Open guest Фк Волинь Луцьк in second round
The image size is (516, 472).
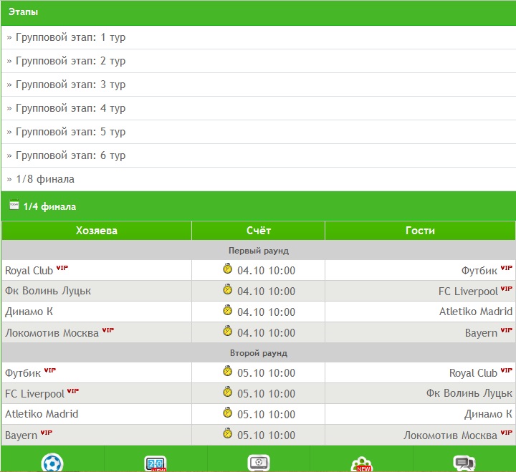point(469,393)
